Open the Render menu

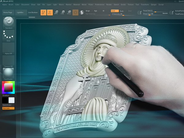[109, 5]
